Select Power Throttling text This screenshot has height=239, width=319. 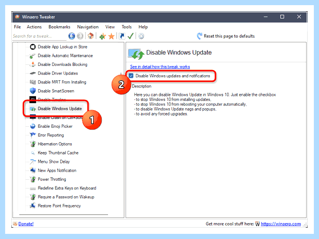(52, 179)
